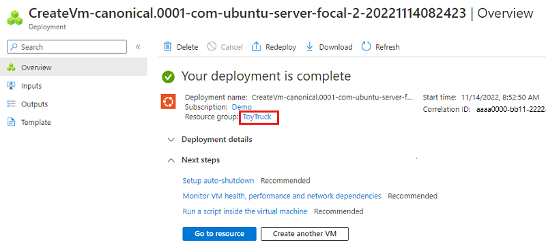Viewport: 546px width, 251px height.
Task: Click the Overview cubes icon in sidebar
Action: tap(11, 68)
